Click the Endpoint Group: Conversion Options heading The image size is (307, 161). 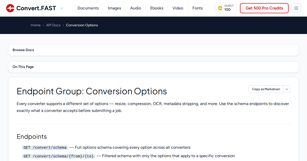(x=92, y=91)
